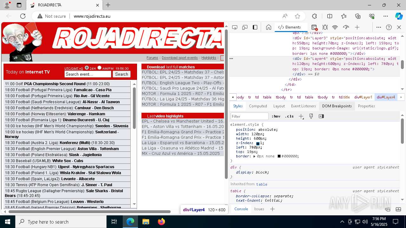Screen dimensions: 406x228
Task: Open the Properties tab
Action: tap(366, 106)
